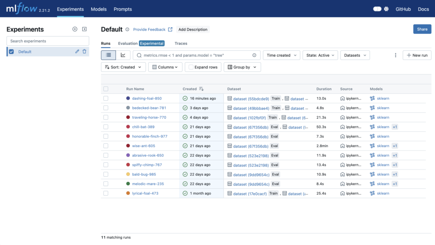
Task: Open the Columns dropdown
Action: pyautogui.click(x=165, y=67)
